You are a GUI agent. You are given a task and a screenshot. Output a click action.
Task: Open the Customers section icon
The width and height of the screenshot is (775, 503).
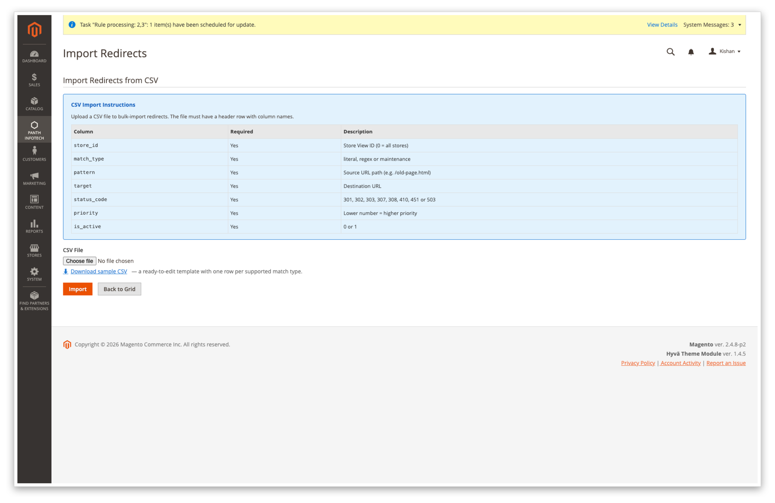pos(34,154)
